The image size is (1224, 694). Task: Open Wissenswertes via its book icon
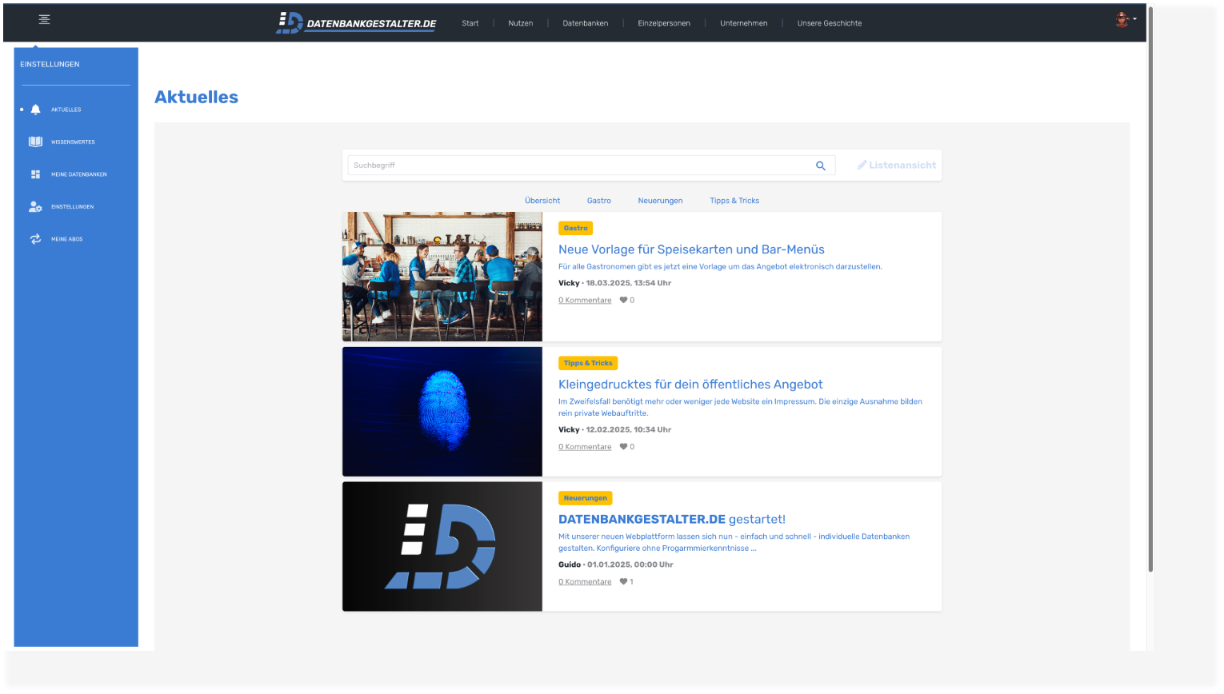35,142
